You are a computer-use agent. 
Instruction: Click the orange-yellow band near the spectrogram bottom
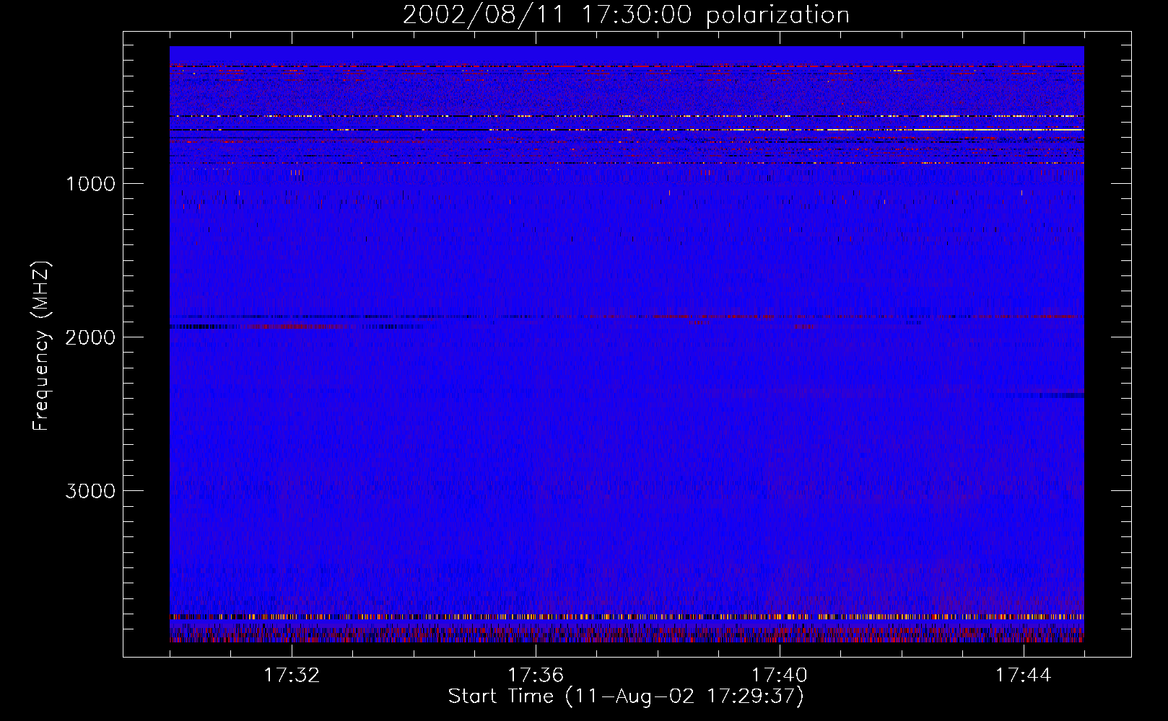tap(627, 617)
